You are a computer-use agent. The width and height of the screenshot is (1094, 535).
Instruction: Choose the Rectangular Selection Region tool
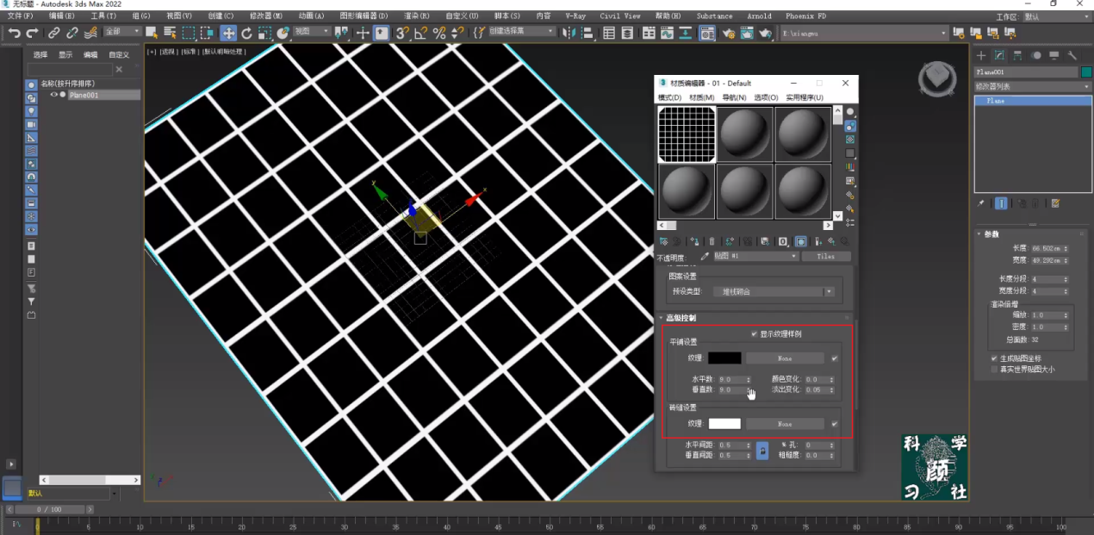point(189,33)
